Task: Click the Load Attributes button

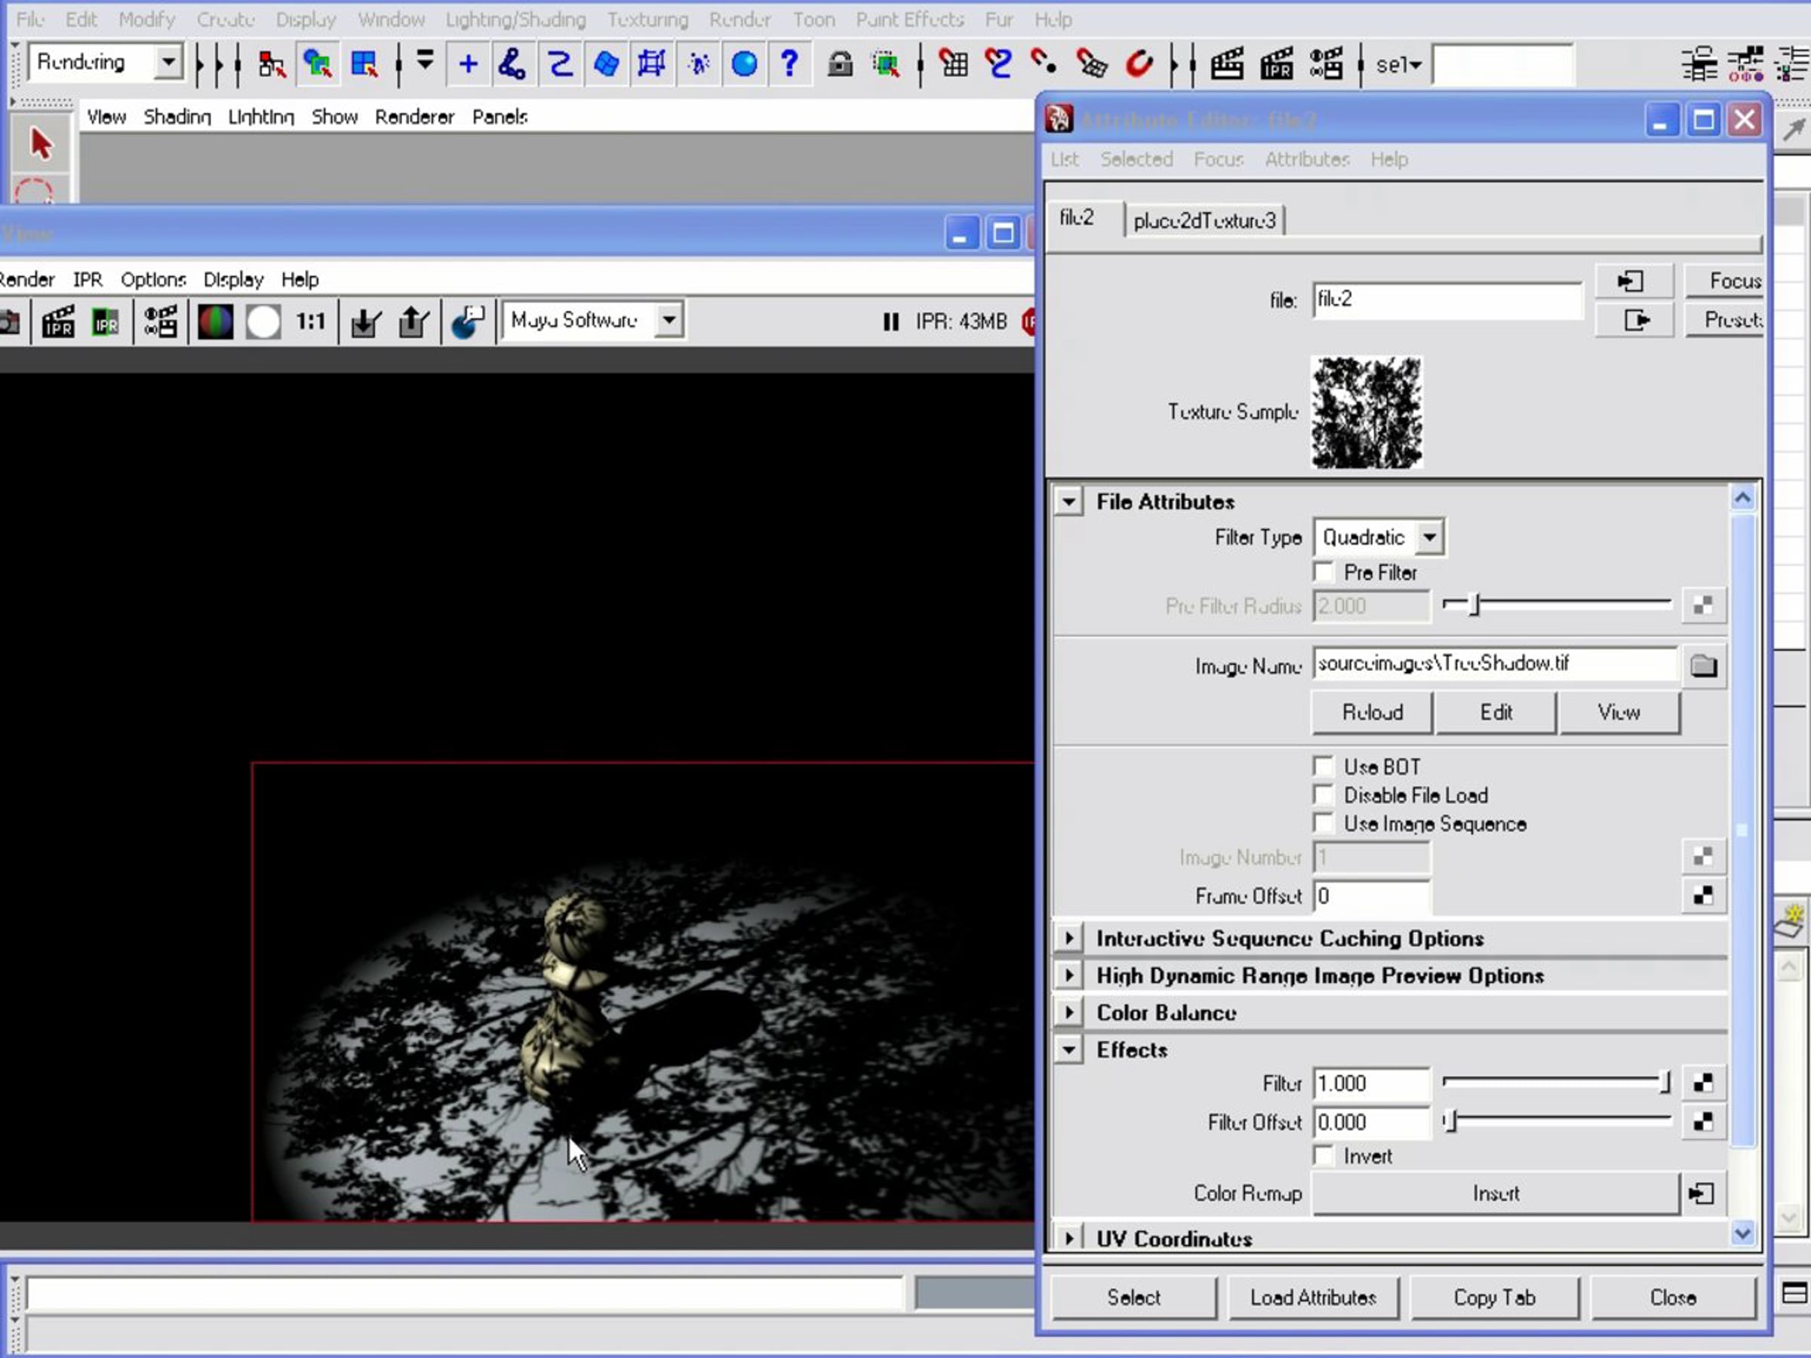Action: pos(1312,1298)
